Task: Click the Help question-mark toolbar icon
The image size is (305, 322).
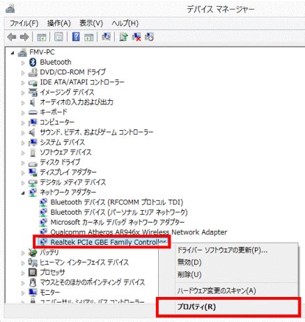Action: pos(76,37)
